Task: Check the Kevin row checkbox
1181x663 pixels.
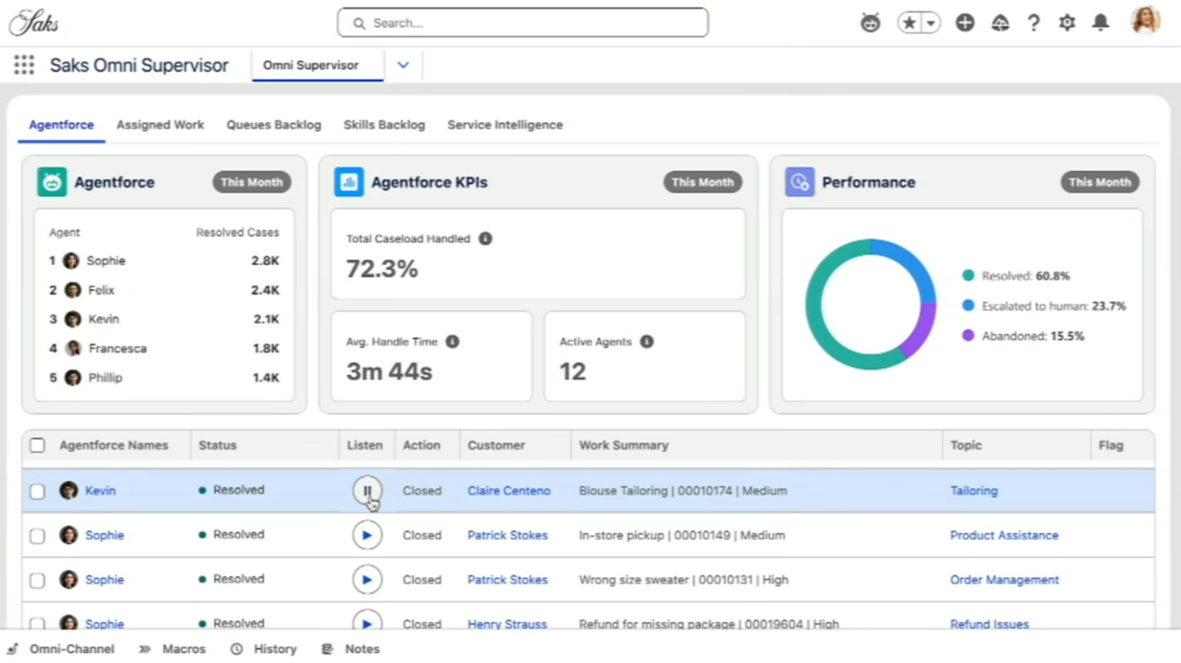Action: pyautogui.click(x=37, y=491)
